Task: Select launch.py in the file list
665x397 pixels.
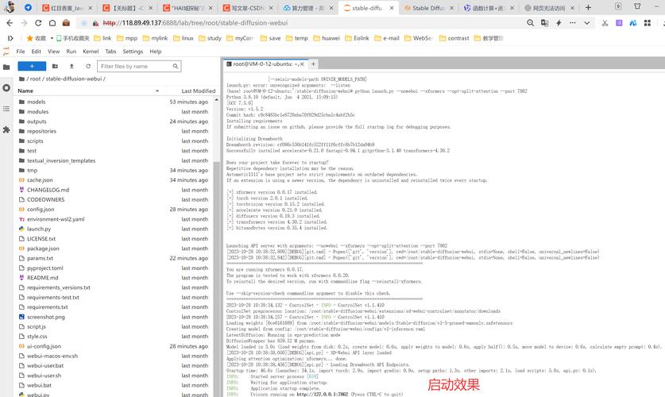Action: click(39, 229)
